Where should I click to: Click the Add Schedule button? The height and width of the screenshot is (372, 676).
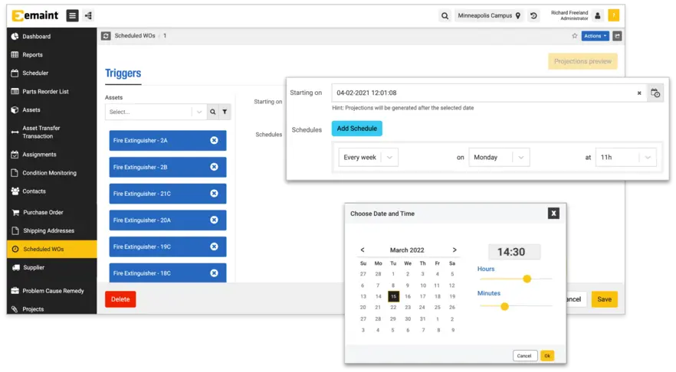[356, 129]
